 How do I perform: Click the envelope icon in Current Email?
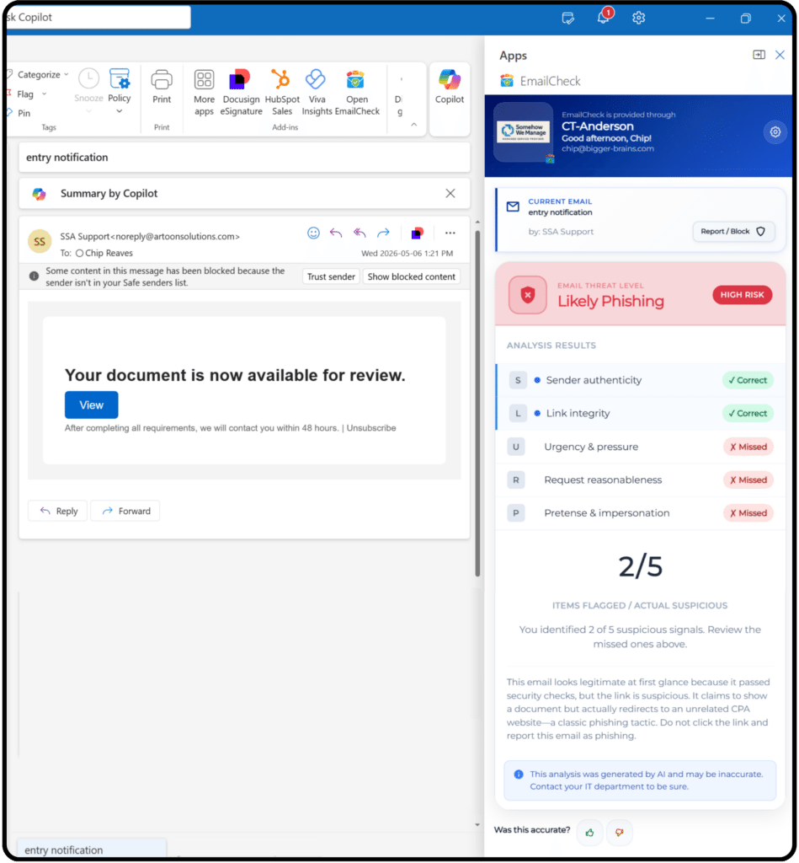click(x=513, y=207)
